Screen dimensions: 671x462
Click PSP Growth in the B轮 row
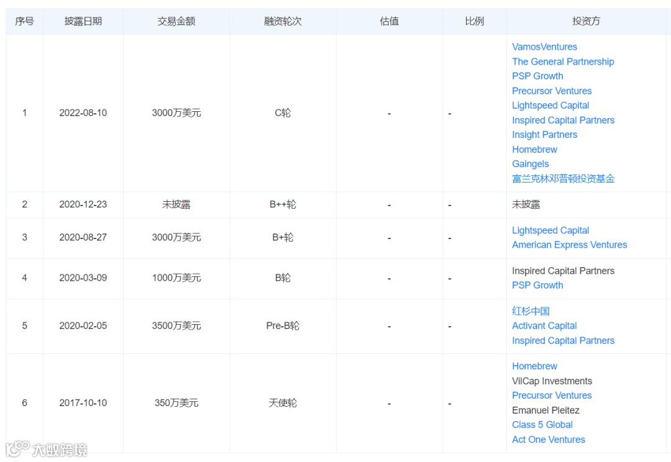pos(537,285)
